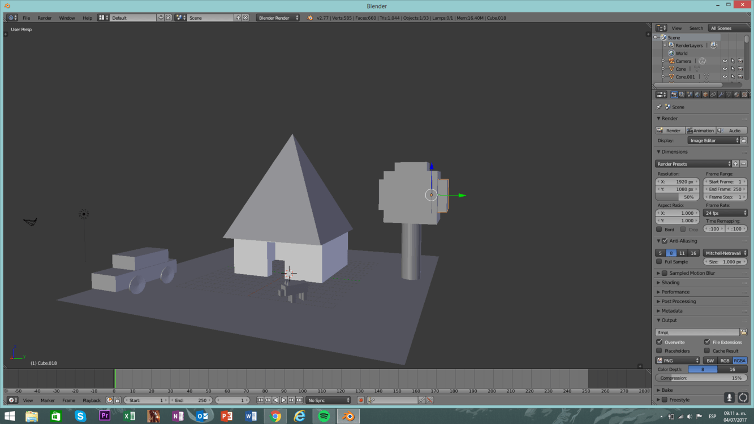This screenshot has height=424, width=754.
Task: Open the Modifiers wrench properties icon
Action: pos(721,95)
